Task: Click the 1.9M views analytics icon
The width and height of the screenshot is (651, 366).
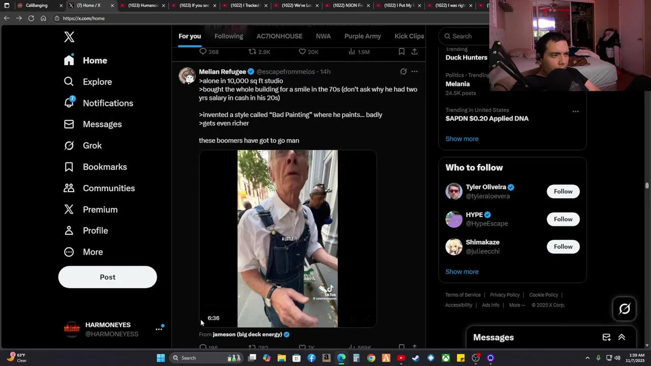Action: point(351,51)
